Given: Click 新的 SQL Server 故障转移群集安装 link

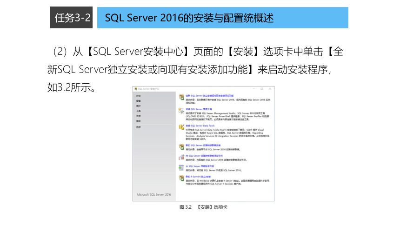Looking at the screenshot, I should (x=203, y=146).
